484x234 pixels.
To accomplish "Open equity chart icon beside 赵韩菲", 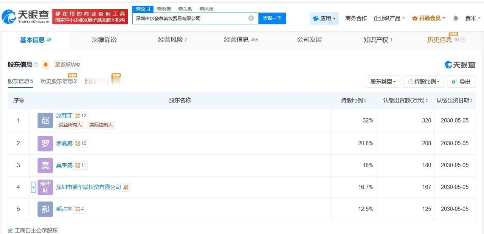I will (x=81, y=116).
